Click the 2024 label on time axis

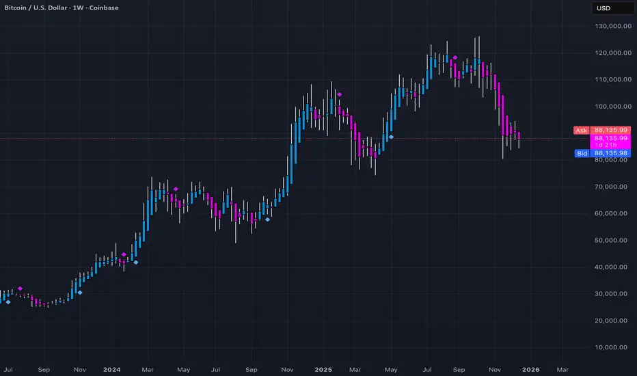[x=111, y=369]
